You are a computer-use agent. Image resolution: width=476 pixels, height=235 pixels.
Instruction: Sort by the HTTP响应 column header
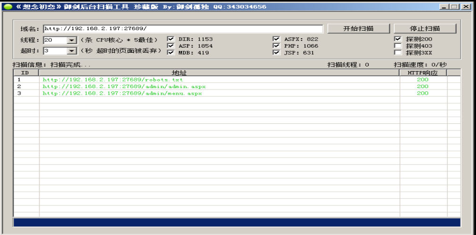[x=423, y=73]
